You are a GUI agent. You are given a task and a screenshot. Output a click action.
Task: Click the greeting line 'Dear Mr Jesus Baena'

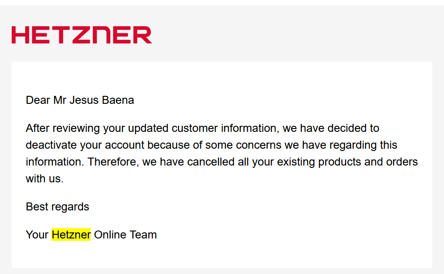79,100
